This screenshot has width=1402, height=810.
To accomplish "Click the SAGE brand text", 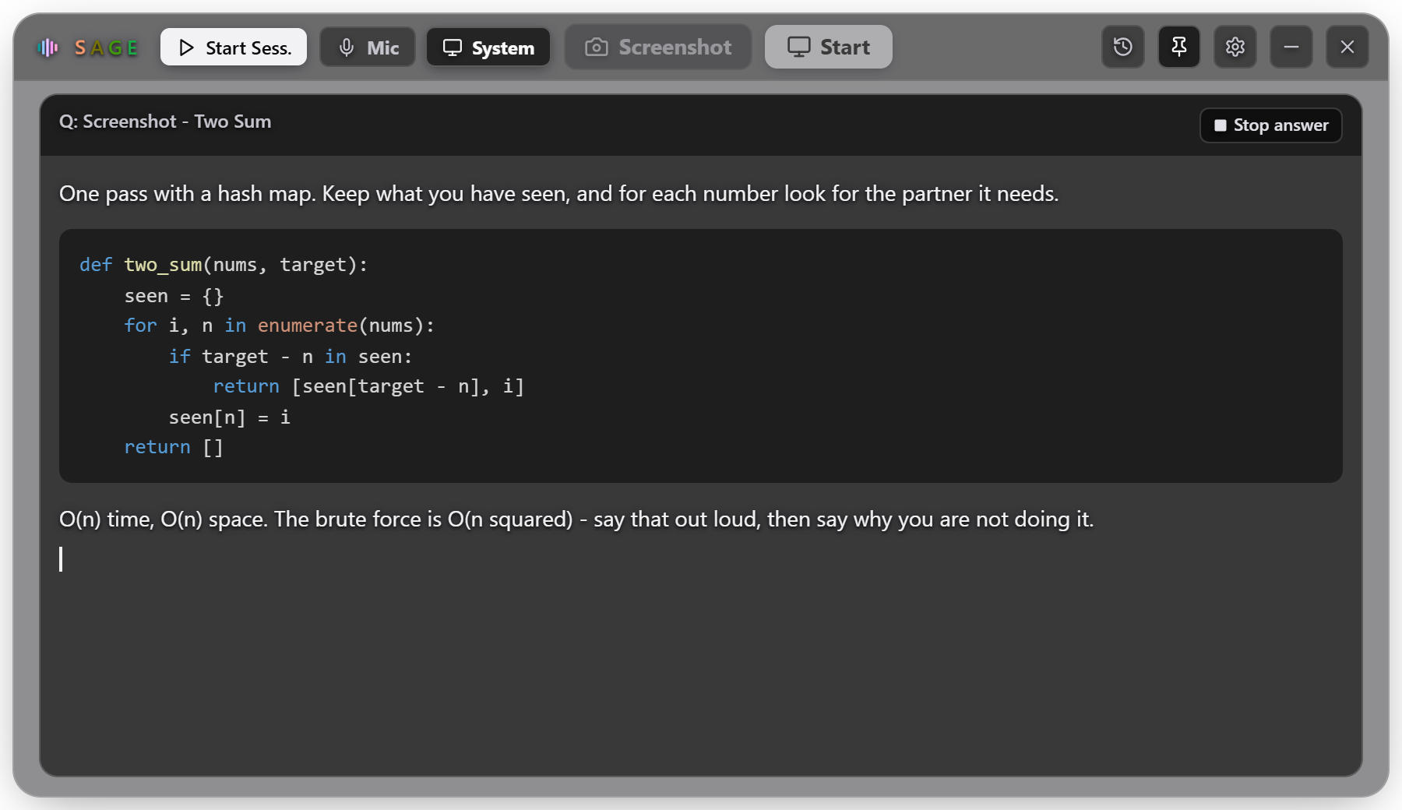I will point(107,48).
